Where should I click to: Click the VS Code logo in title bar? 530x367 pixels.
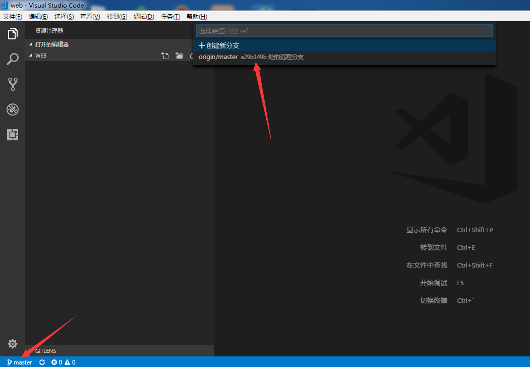click(x=4, y=5)
